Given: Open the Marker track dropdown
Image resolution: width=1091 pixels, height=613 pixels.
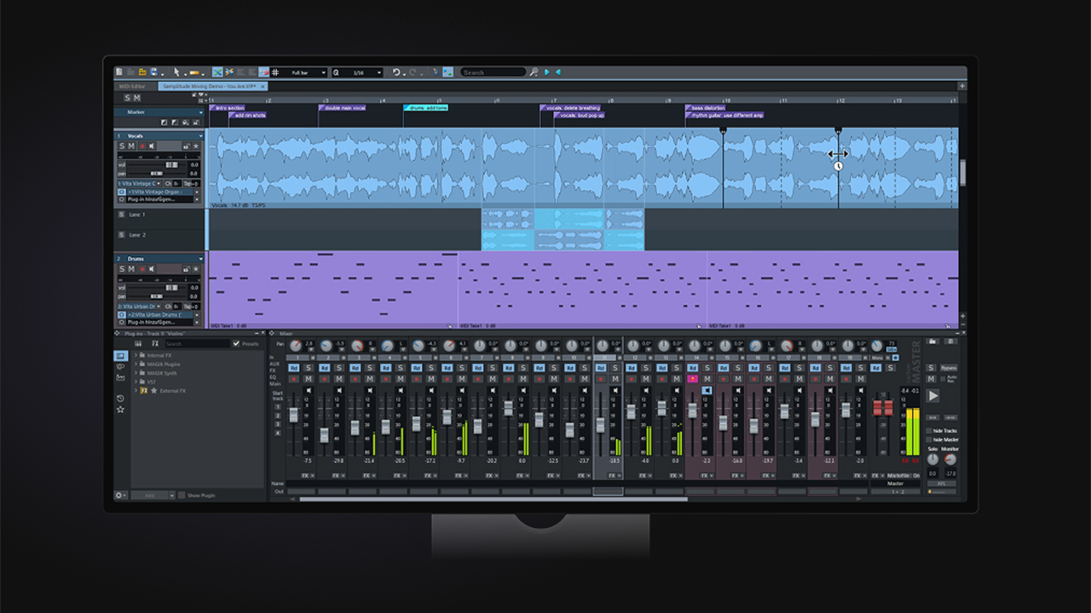Looking at the screenshot, I should 201,112.
